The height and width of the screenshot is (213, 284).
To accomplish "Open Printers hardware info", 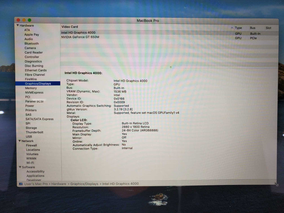I will click(x=31, y=110).
